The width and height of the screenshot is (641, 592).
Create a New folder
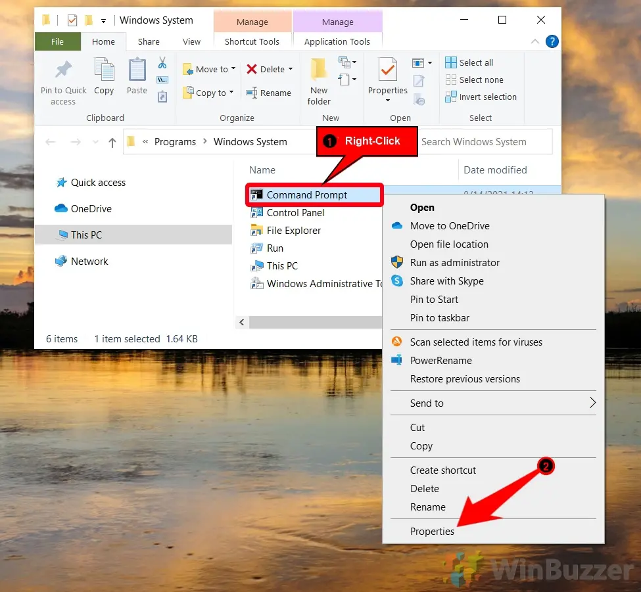319,81
